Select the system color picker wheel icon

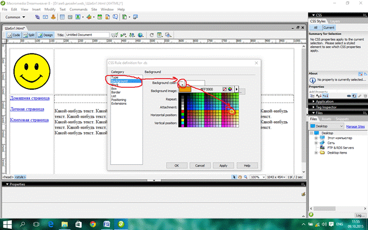pos(230,89)
